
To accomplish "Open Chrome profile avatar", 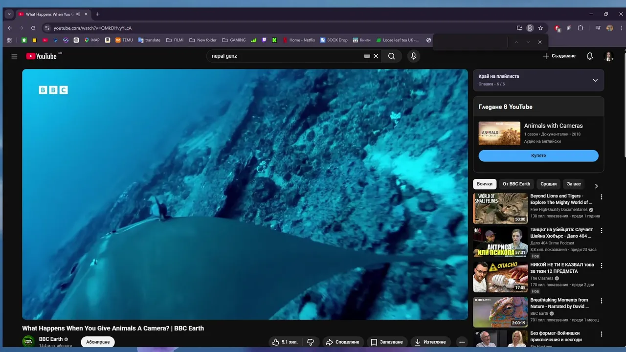I will tap(609, 28).
